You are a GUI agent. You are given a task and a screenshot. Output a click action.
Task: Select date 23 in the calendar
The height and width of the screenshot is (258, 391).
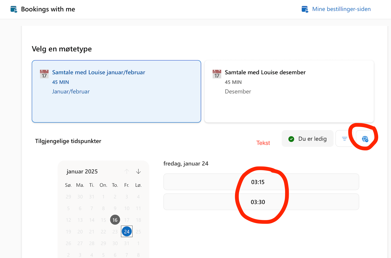[x=115, y=232]
